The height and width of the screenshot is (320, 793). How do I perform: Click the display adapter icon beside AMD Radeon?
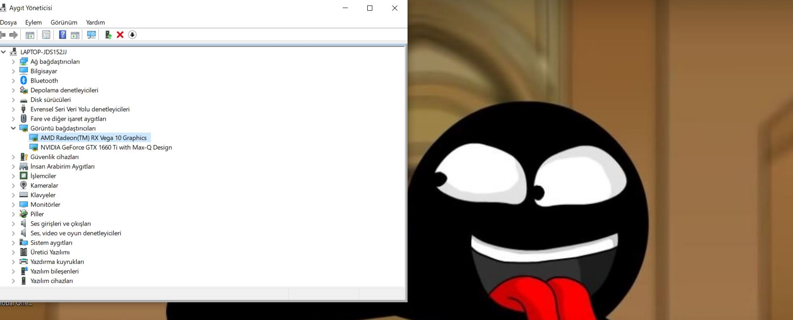pyautogui.click(x=34, y=138)
